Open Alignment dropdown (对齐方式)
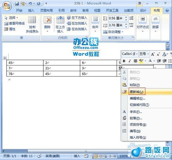 tap(142, 24)
